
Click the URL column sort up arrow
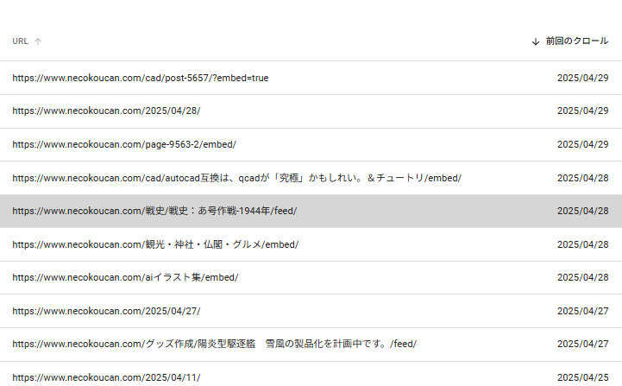point(38,41)
